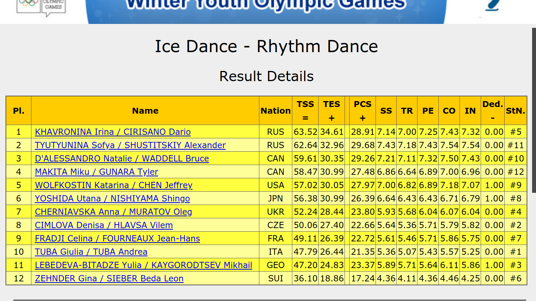Image resolution: width=536 pixels, height=301 pixels.
Task: Open KHAVRONINA Irina / CIRISANO Dario link
Action: click(x=113, y=132)
